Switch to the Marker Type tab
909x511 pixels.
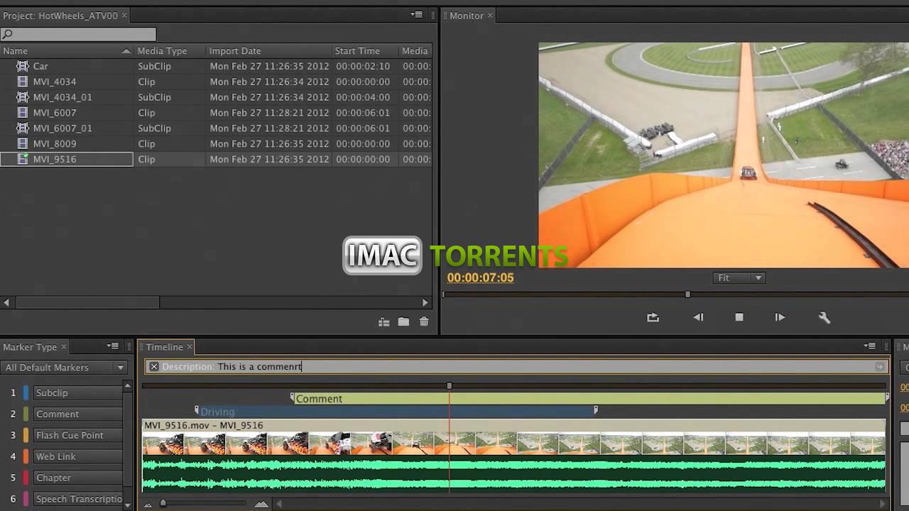(34, 347)
